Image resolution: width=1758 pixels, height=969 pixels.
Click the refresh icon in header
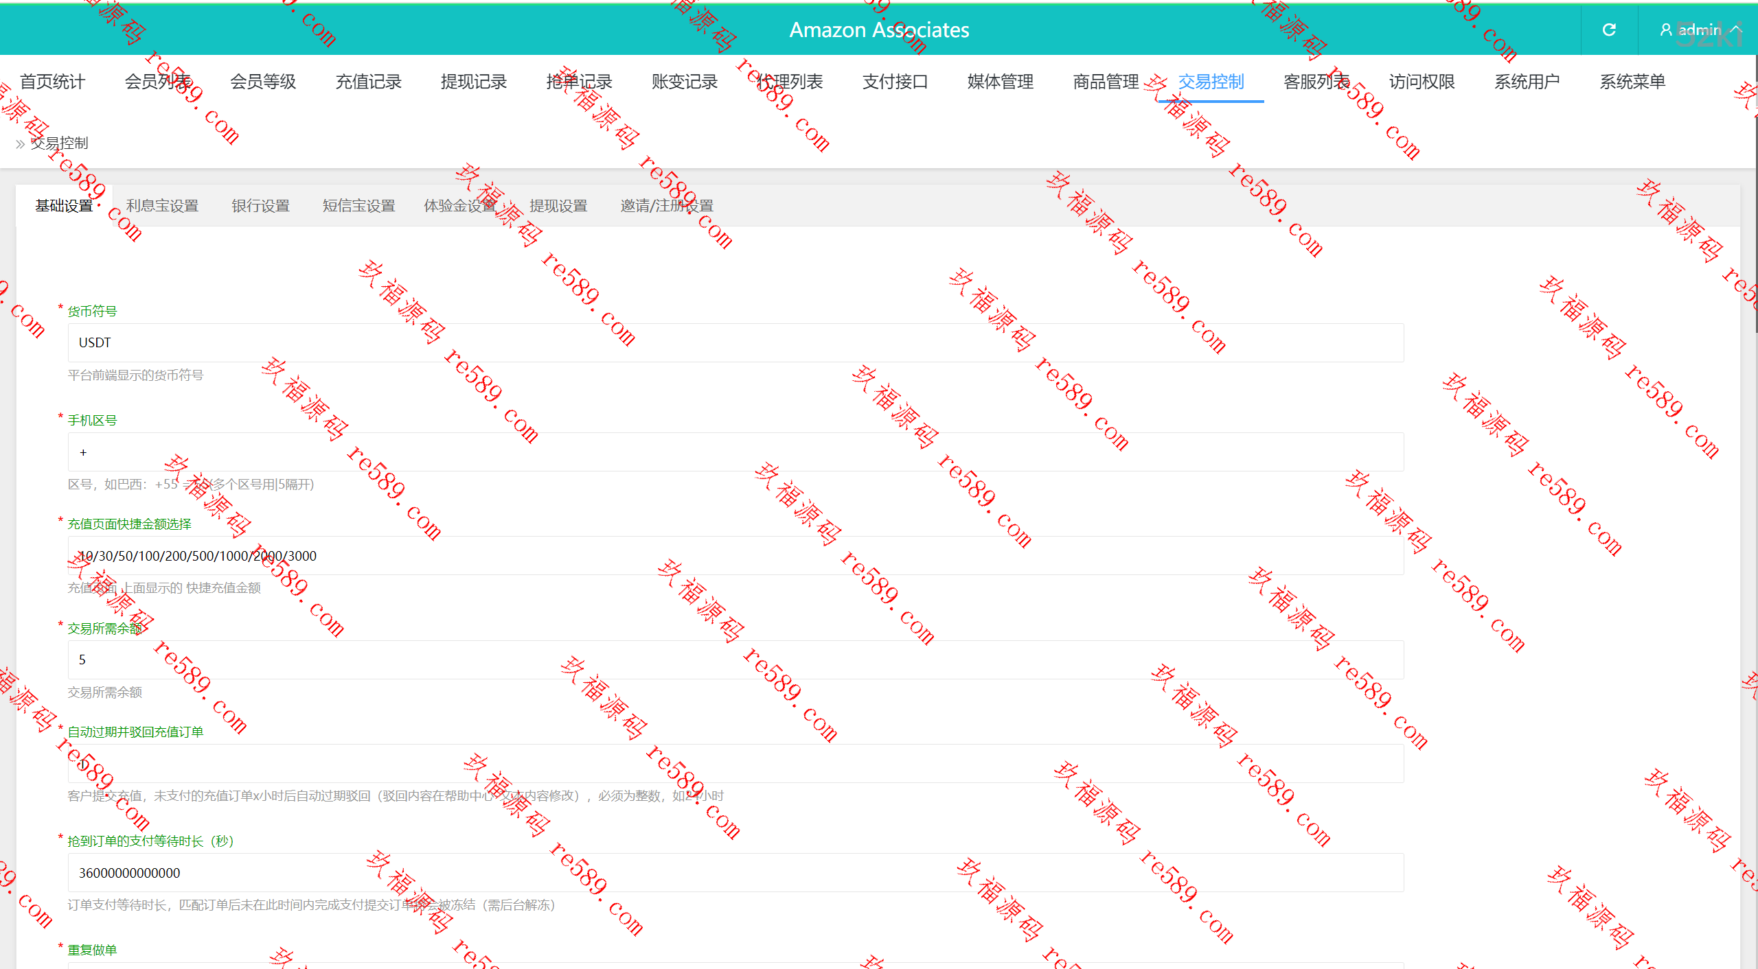(x=1609, y=30)
